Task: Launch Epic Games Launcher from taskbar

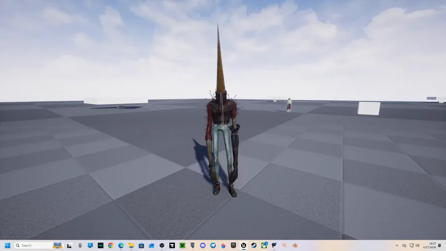Action: pyautogui.click(x=233, y=246)
